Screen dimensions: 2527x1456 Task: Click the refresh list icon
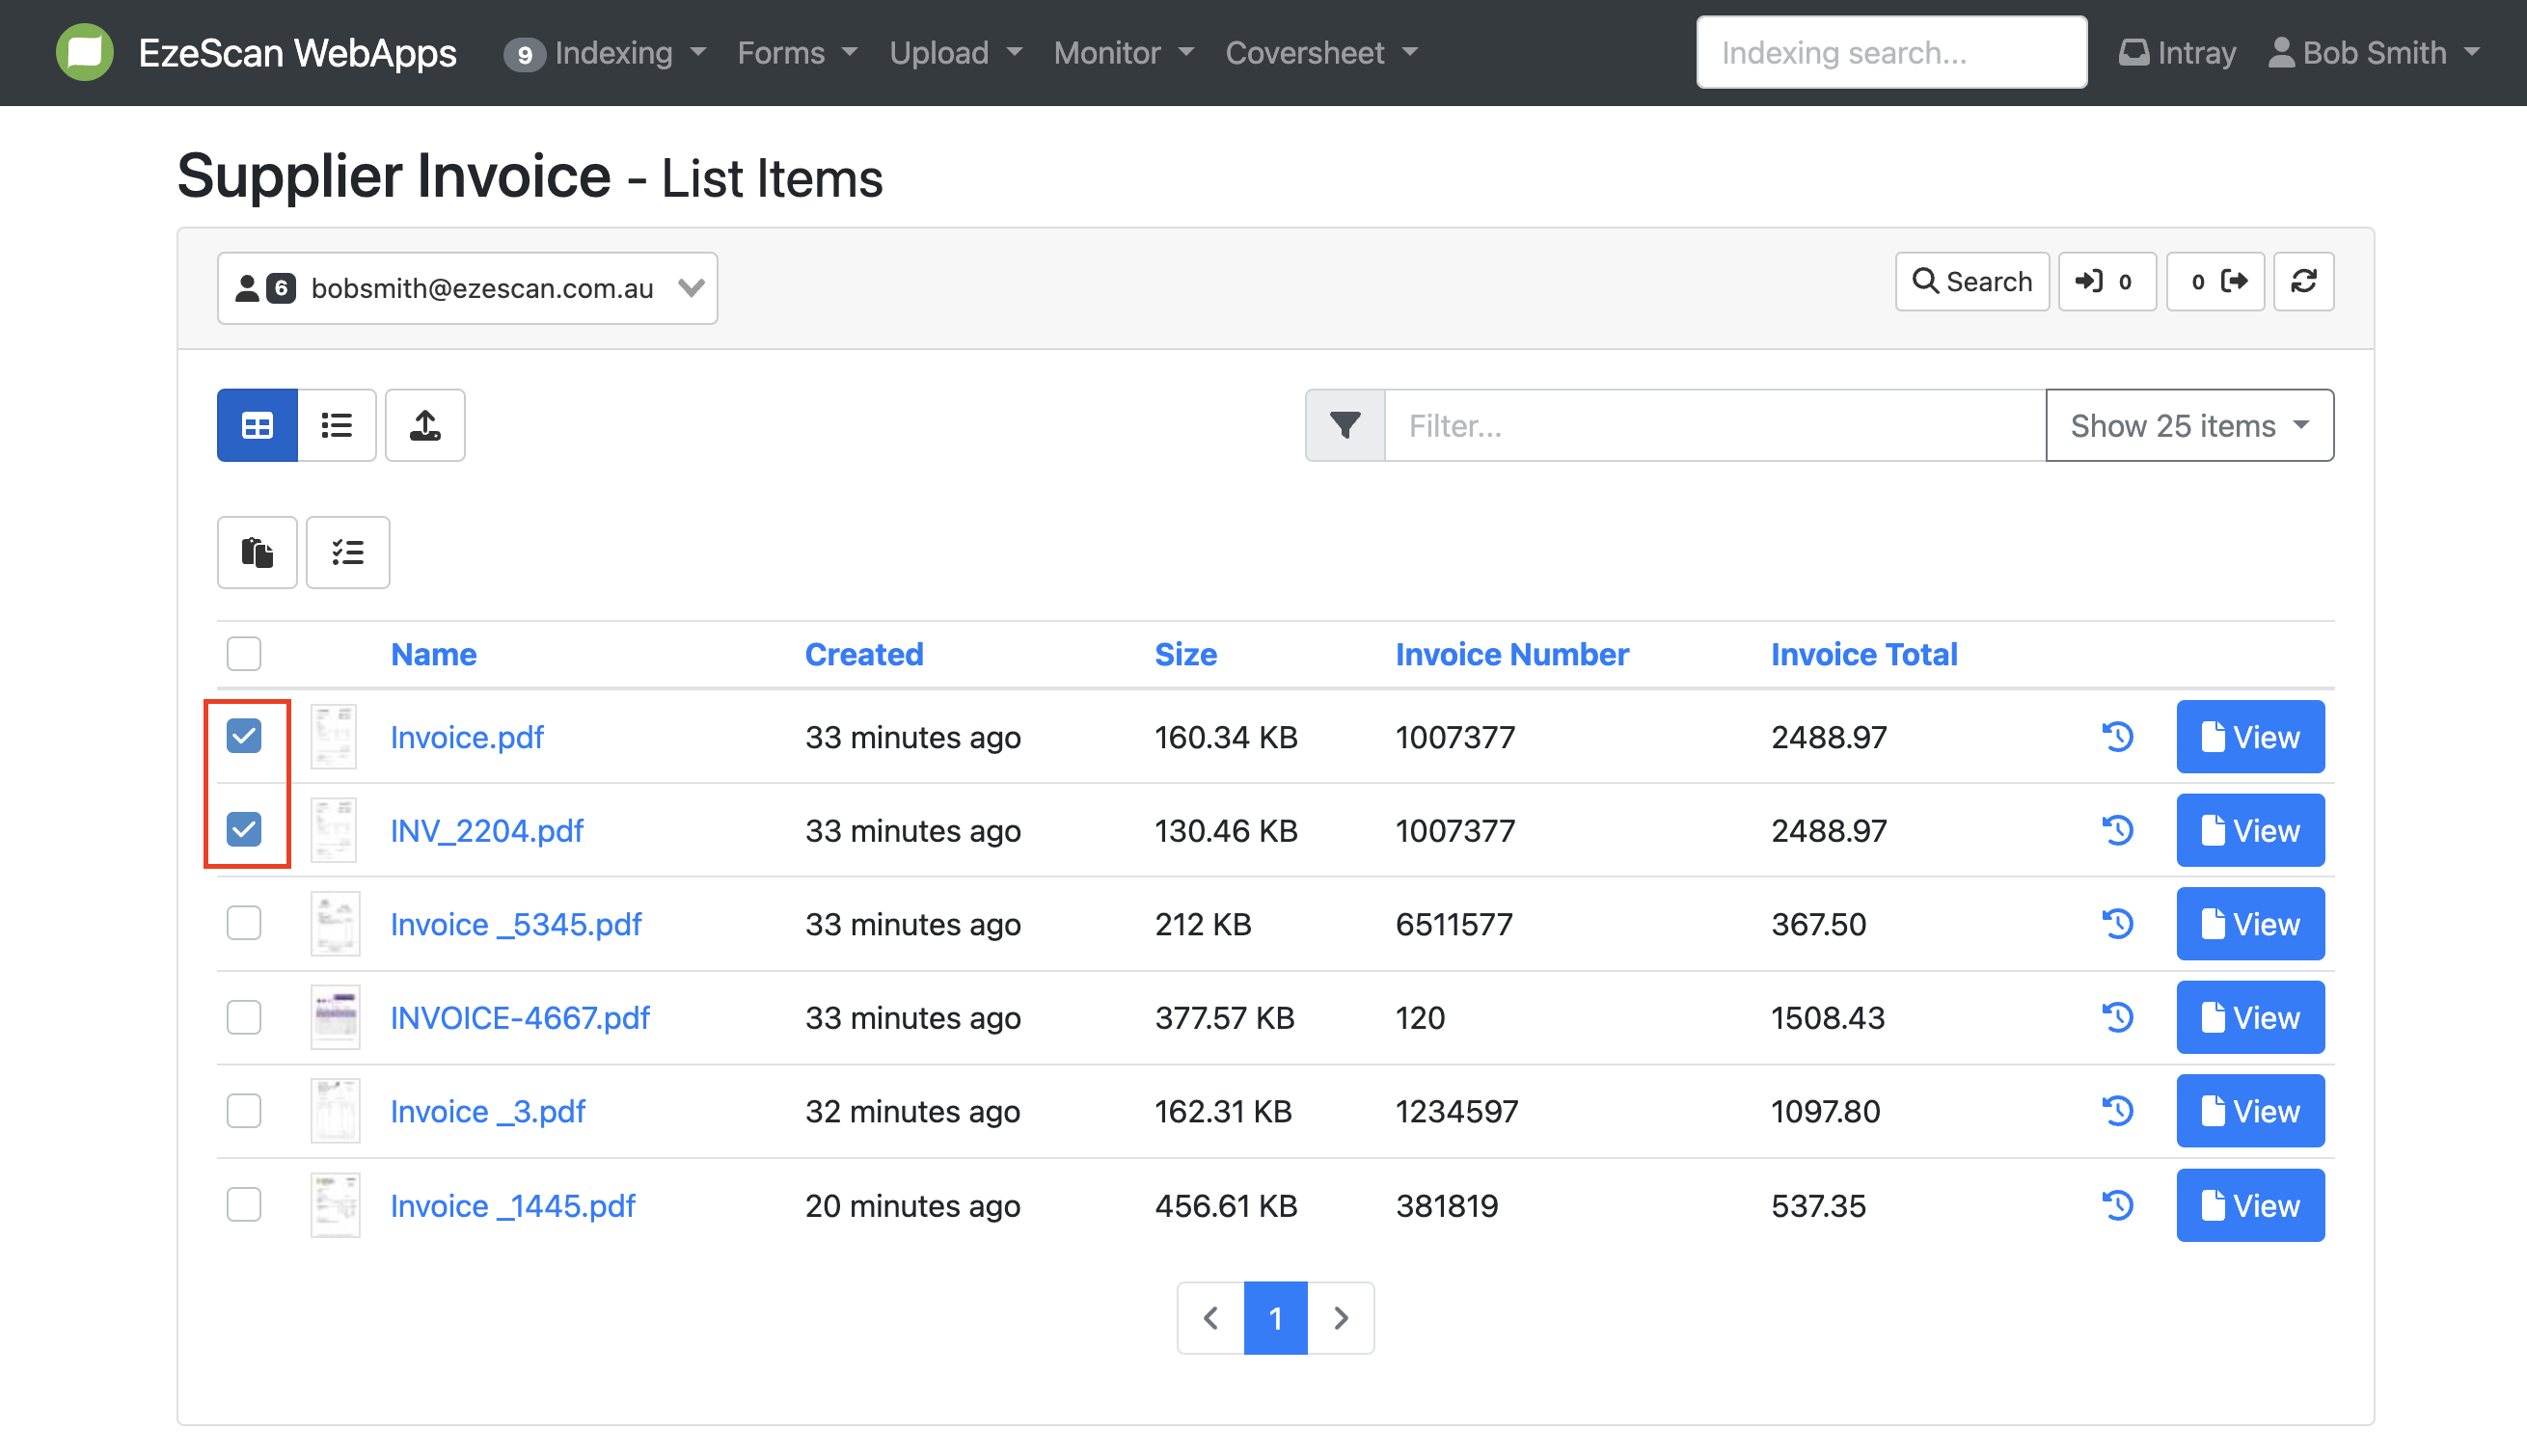coord(2303,282)
